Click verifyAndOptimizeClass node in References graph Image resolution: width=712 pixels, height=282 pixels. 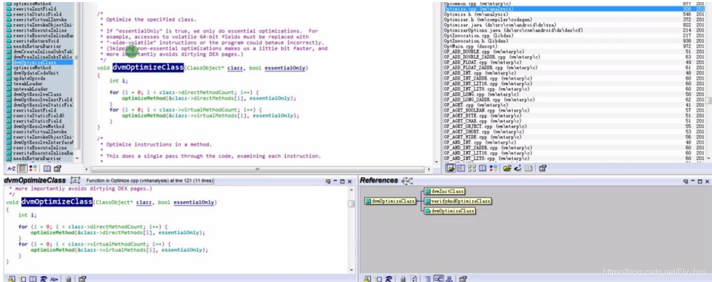[458, 201]
